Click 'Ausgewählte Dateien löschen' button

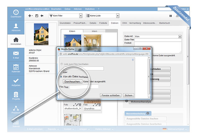tap(146, 119)
